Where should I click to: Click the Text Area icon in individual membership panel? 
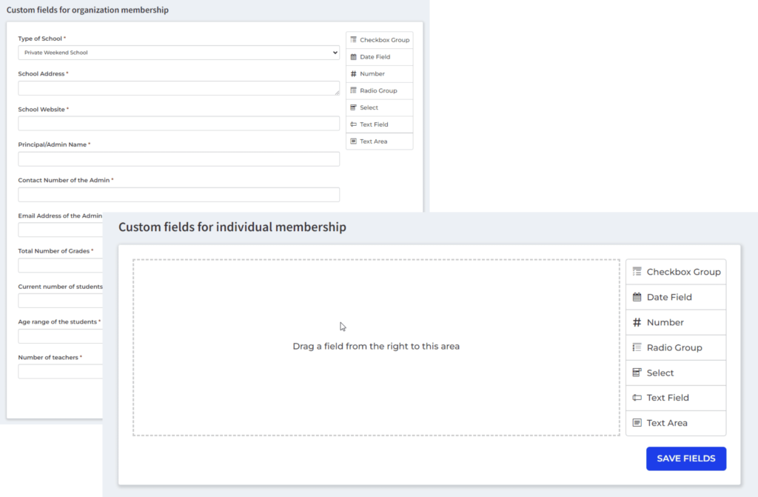[637, 423]
